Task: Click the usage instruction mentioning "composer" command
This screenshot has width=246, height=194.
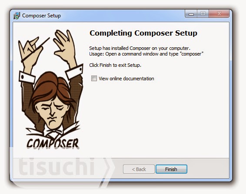Action: pyautogui.click(x=146, y=54)
